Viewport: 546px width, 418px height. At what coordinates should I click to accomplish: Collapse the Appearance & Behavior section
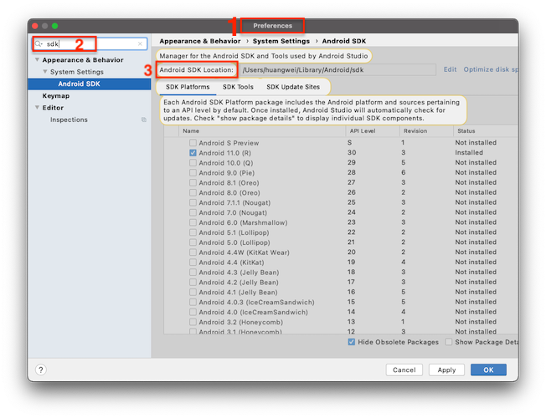[38, 60]
